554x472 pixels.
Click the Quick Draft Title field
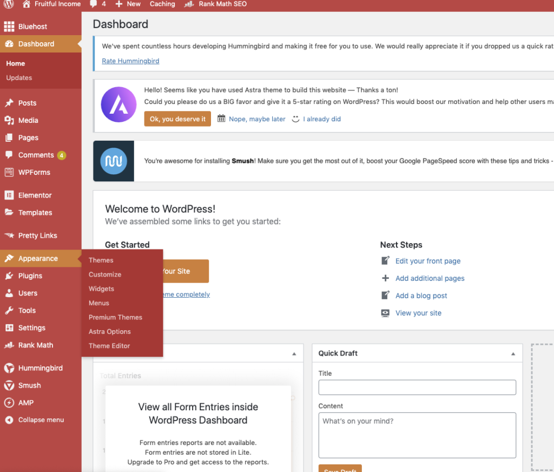point(417,388)
